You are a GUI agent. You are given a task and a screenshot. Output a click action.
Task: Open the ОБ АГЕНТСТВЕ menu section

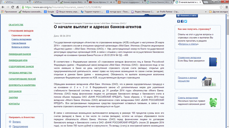[16, 25]
